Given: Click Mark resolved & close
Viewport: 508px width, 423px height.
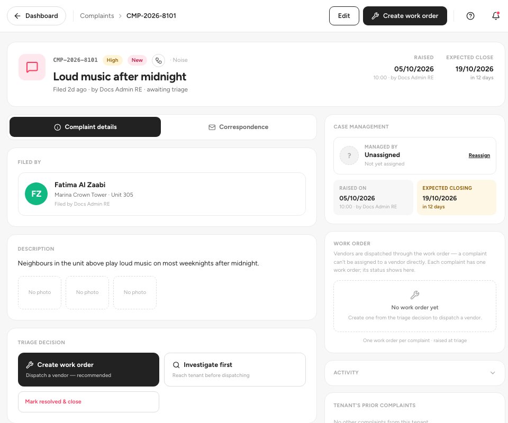Looking at the screenshot, I should pos(88,402).
